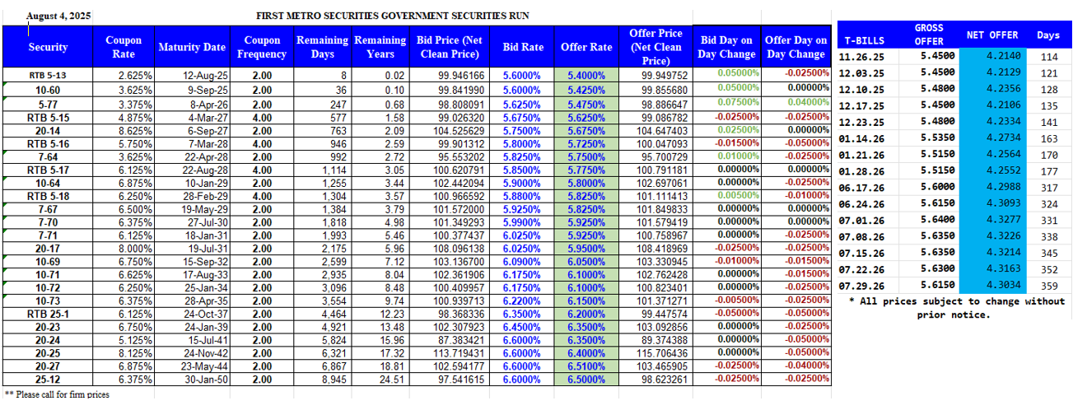Click the Coupon Rate column header

(124, 47)
